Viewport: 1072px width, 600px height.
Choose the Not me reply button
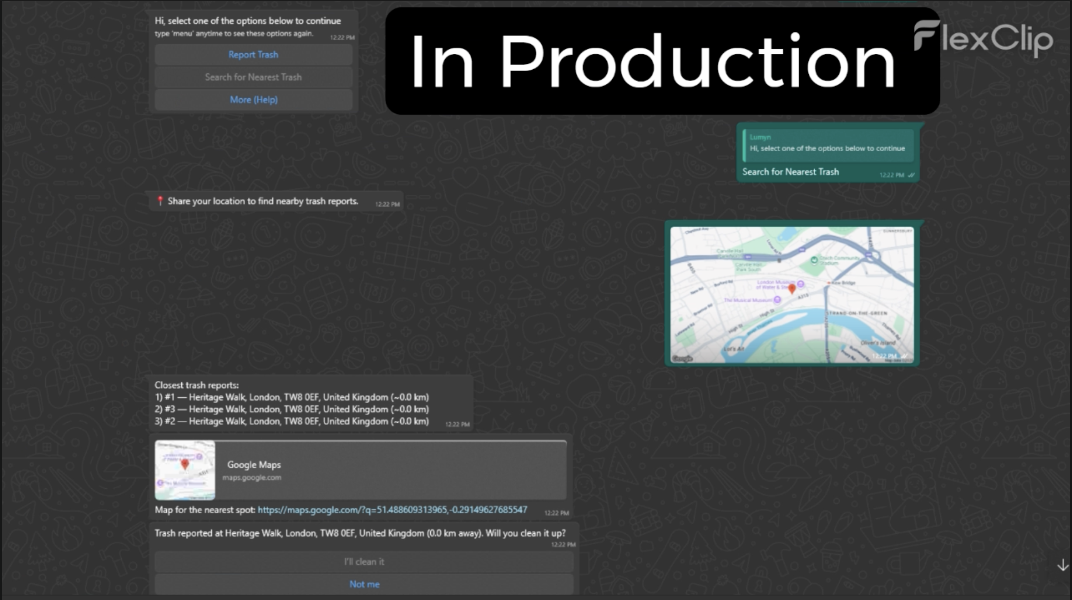[364, 584]
